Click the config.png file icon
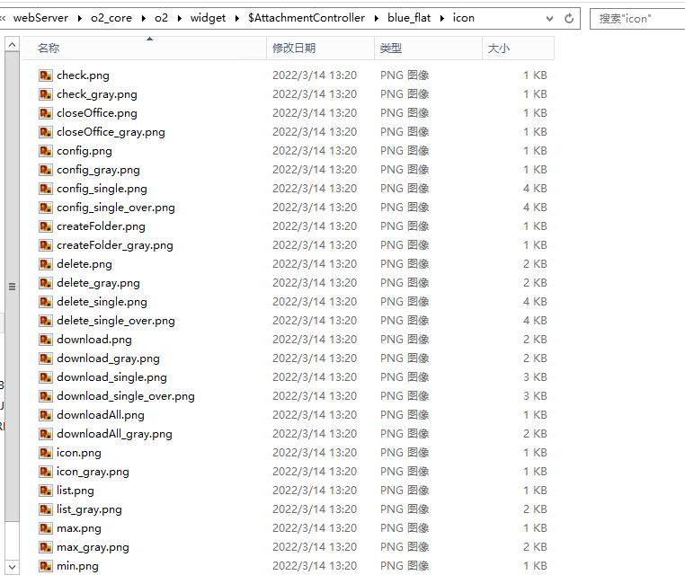 [x=46, y=151]
